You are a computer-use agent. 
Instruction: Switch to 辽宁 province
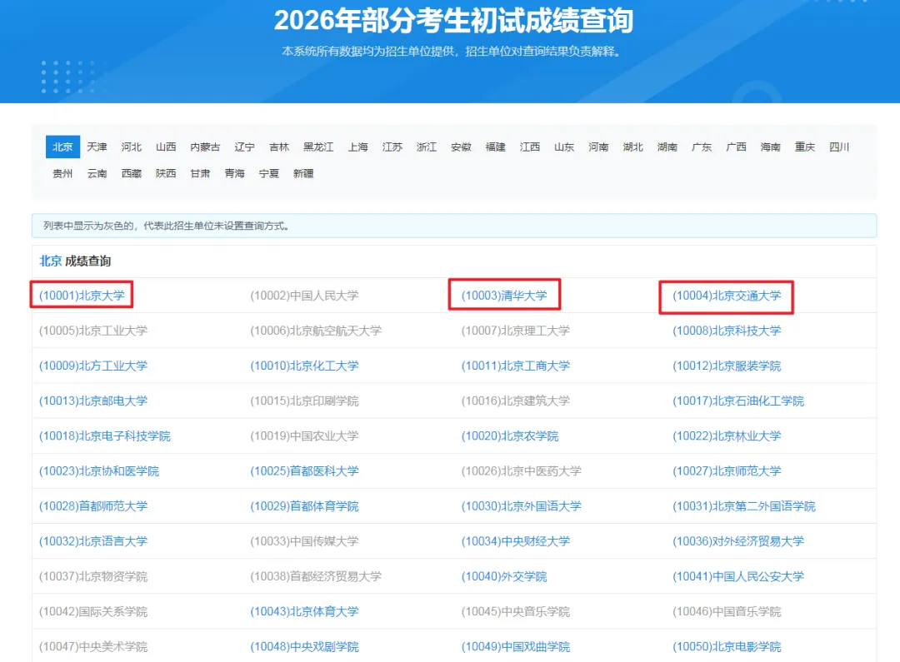point(244,147)
